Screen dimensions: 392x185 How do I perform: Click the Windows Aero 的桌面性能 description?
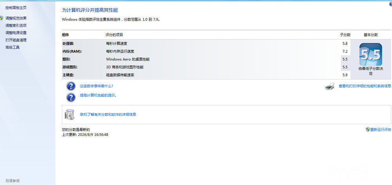click(128, 59)
